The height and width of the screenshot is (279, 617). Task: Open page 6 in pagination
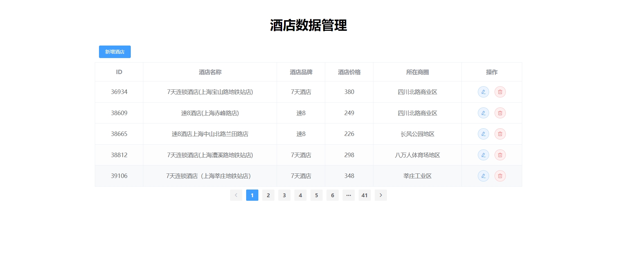click(x=333, y=195)
